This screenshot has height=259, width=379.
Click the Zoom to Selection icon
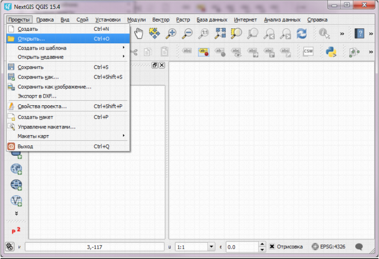236,33
